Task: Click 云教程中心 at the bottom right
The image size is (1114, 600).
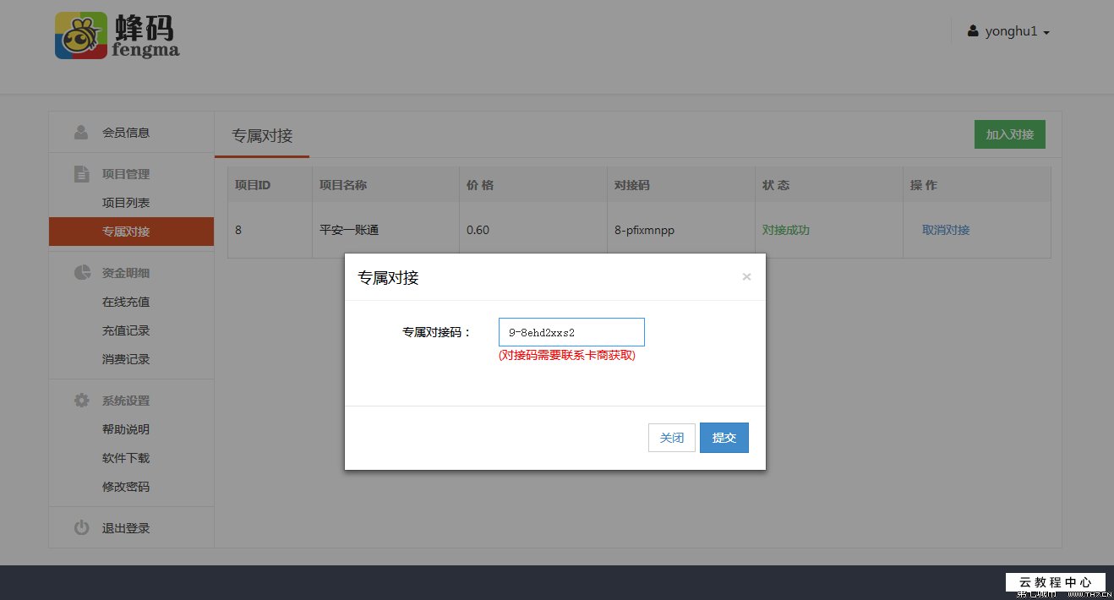Action: click(x=1054, y=581)
